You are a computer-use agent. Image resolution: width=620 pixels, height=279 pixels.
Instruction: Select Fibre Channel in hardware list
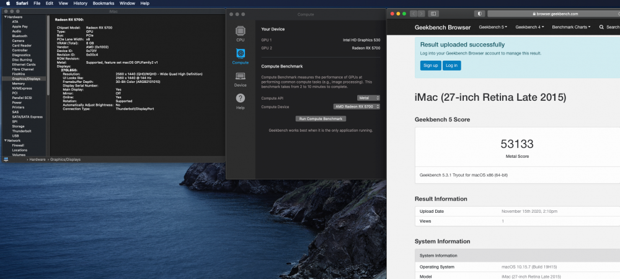[22, 69]
